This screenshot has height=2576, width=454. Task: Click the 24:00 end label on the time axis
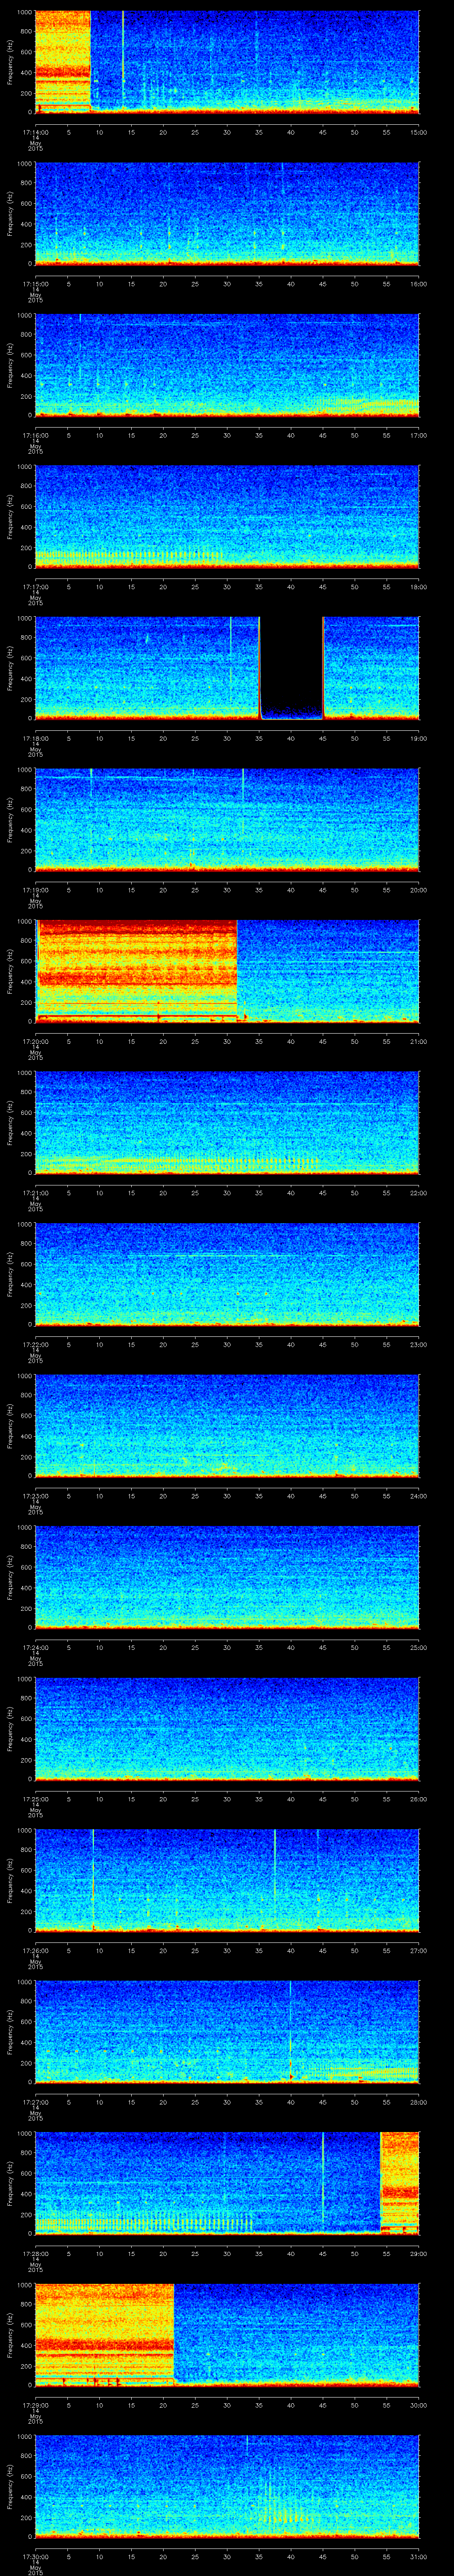point(419,1495)
